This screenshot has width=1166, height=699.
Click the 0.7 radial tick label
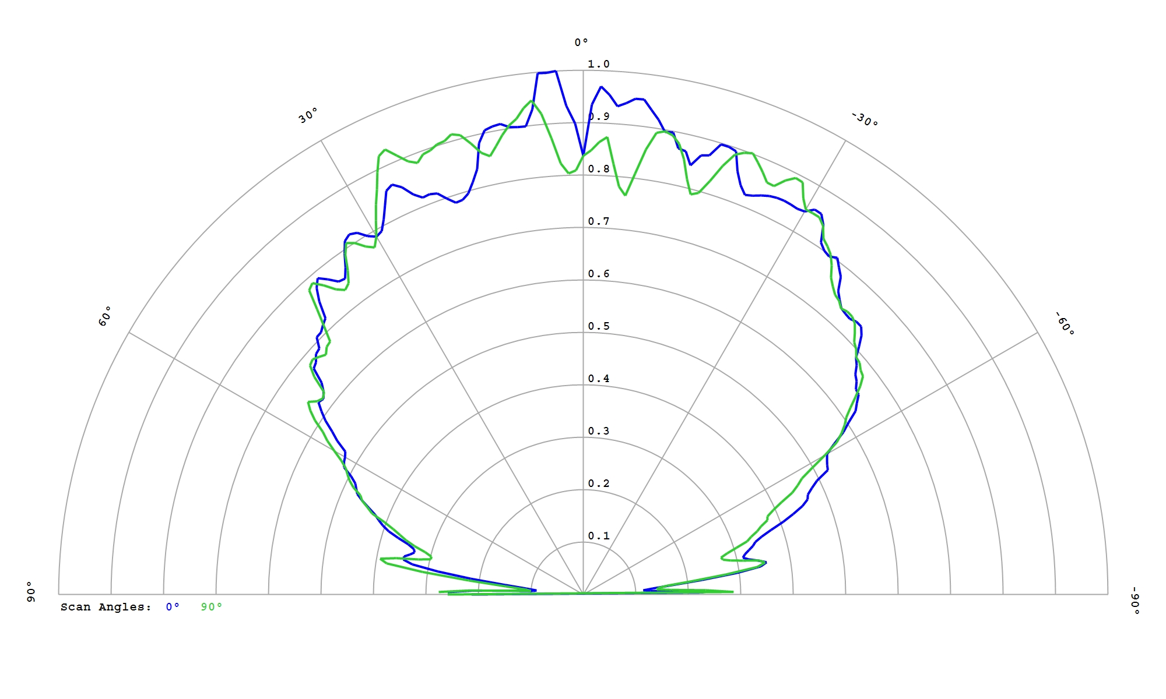tap(599, 221)
